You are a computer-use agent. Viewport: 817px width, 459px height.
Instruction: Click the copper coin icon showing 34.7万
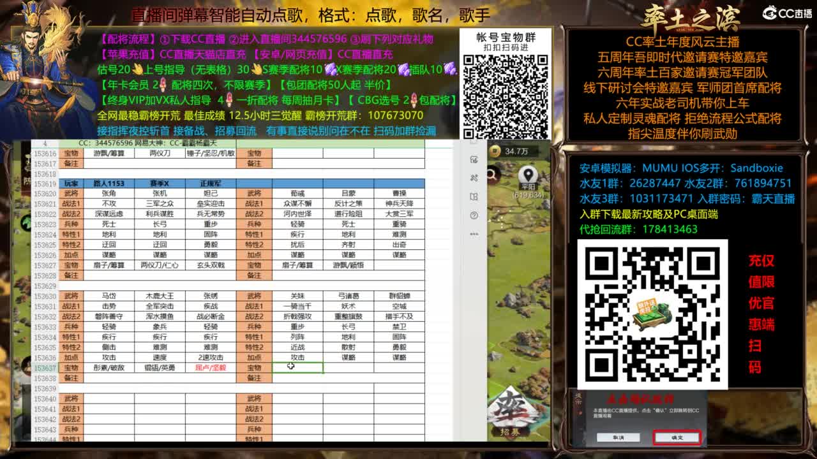[x=495, y=152]
